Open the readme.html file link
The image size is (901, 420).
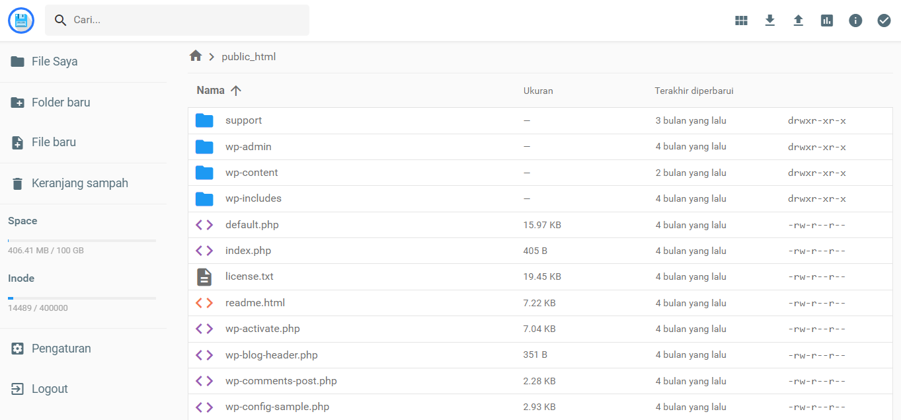point(255,302)
